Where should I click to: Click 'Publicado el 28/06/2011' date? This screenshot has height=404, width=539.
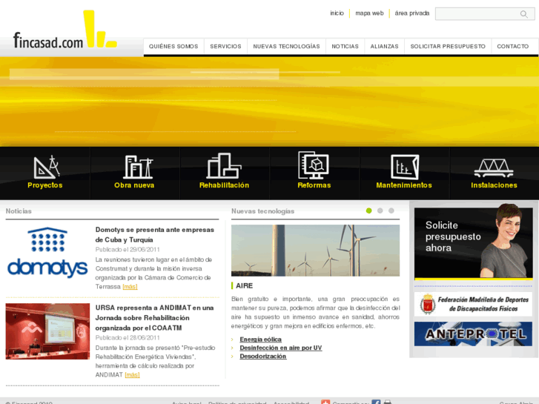point(128,338)
